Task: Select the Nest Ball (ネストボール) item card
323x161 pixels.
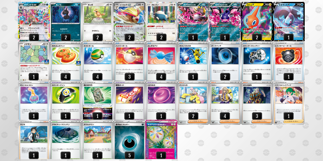Action: (98, 61)
